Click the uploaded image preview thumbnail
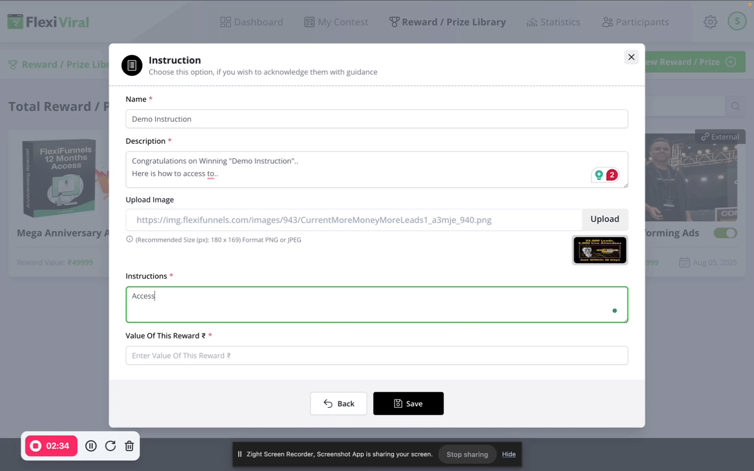The width and height of the screenshot is (754, 471). [600, 250]
